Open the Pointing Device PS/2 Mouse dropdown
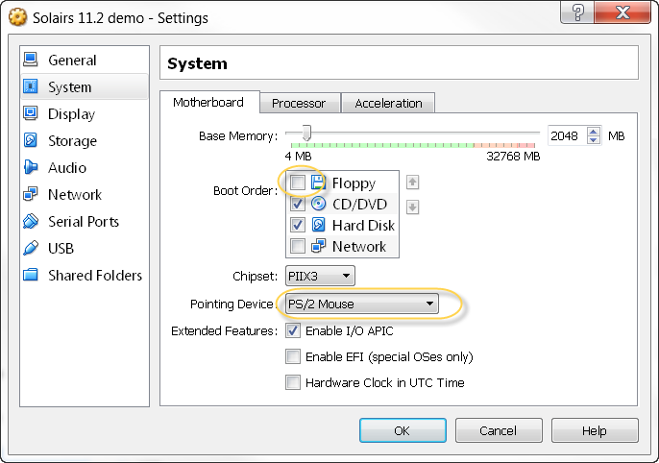659x463 pixels. coord(361,304)
